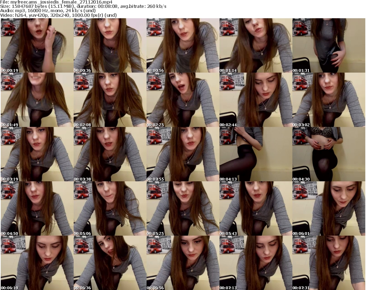Click the thumbnail timestamped 00:00:19

coord(37,46)
